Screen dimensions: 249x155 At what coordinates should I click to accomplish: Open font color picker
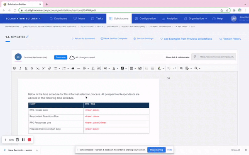[x=115, y=68]
